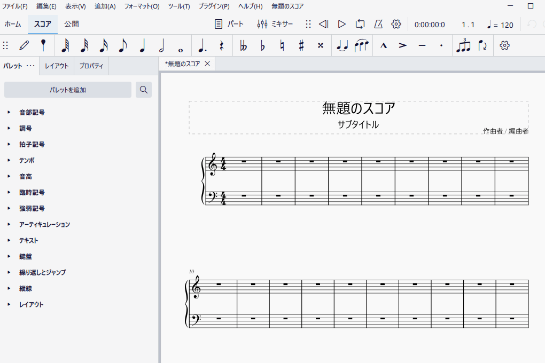This screenshot has height=363, width=545.
Task: Toggle loop playback
Action: pos(360,24)
